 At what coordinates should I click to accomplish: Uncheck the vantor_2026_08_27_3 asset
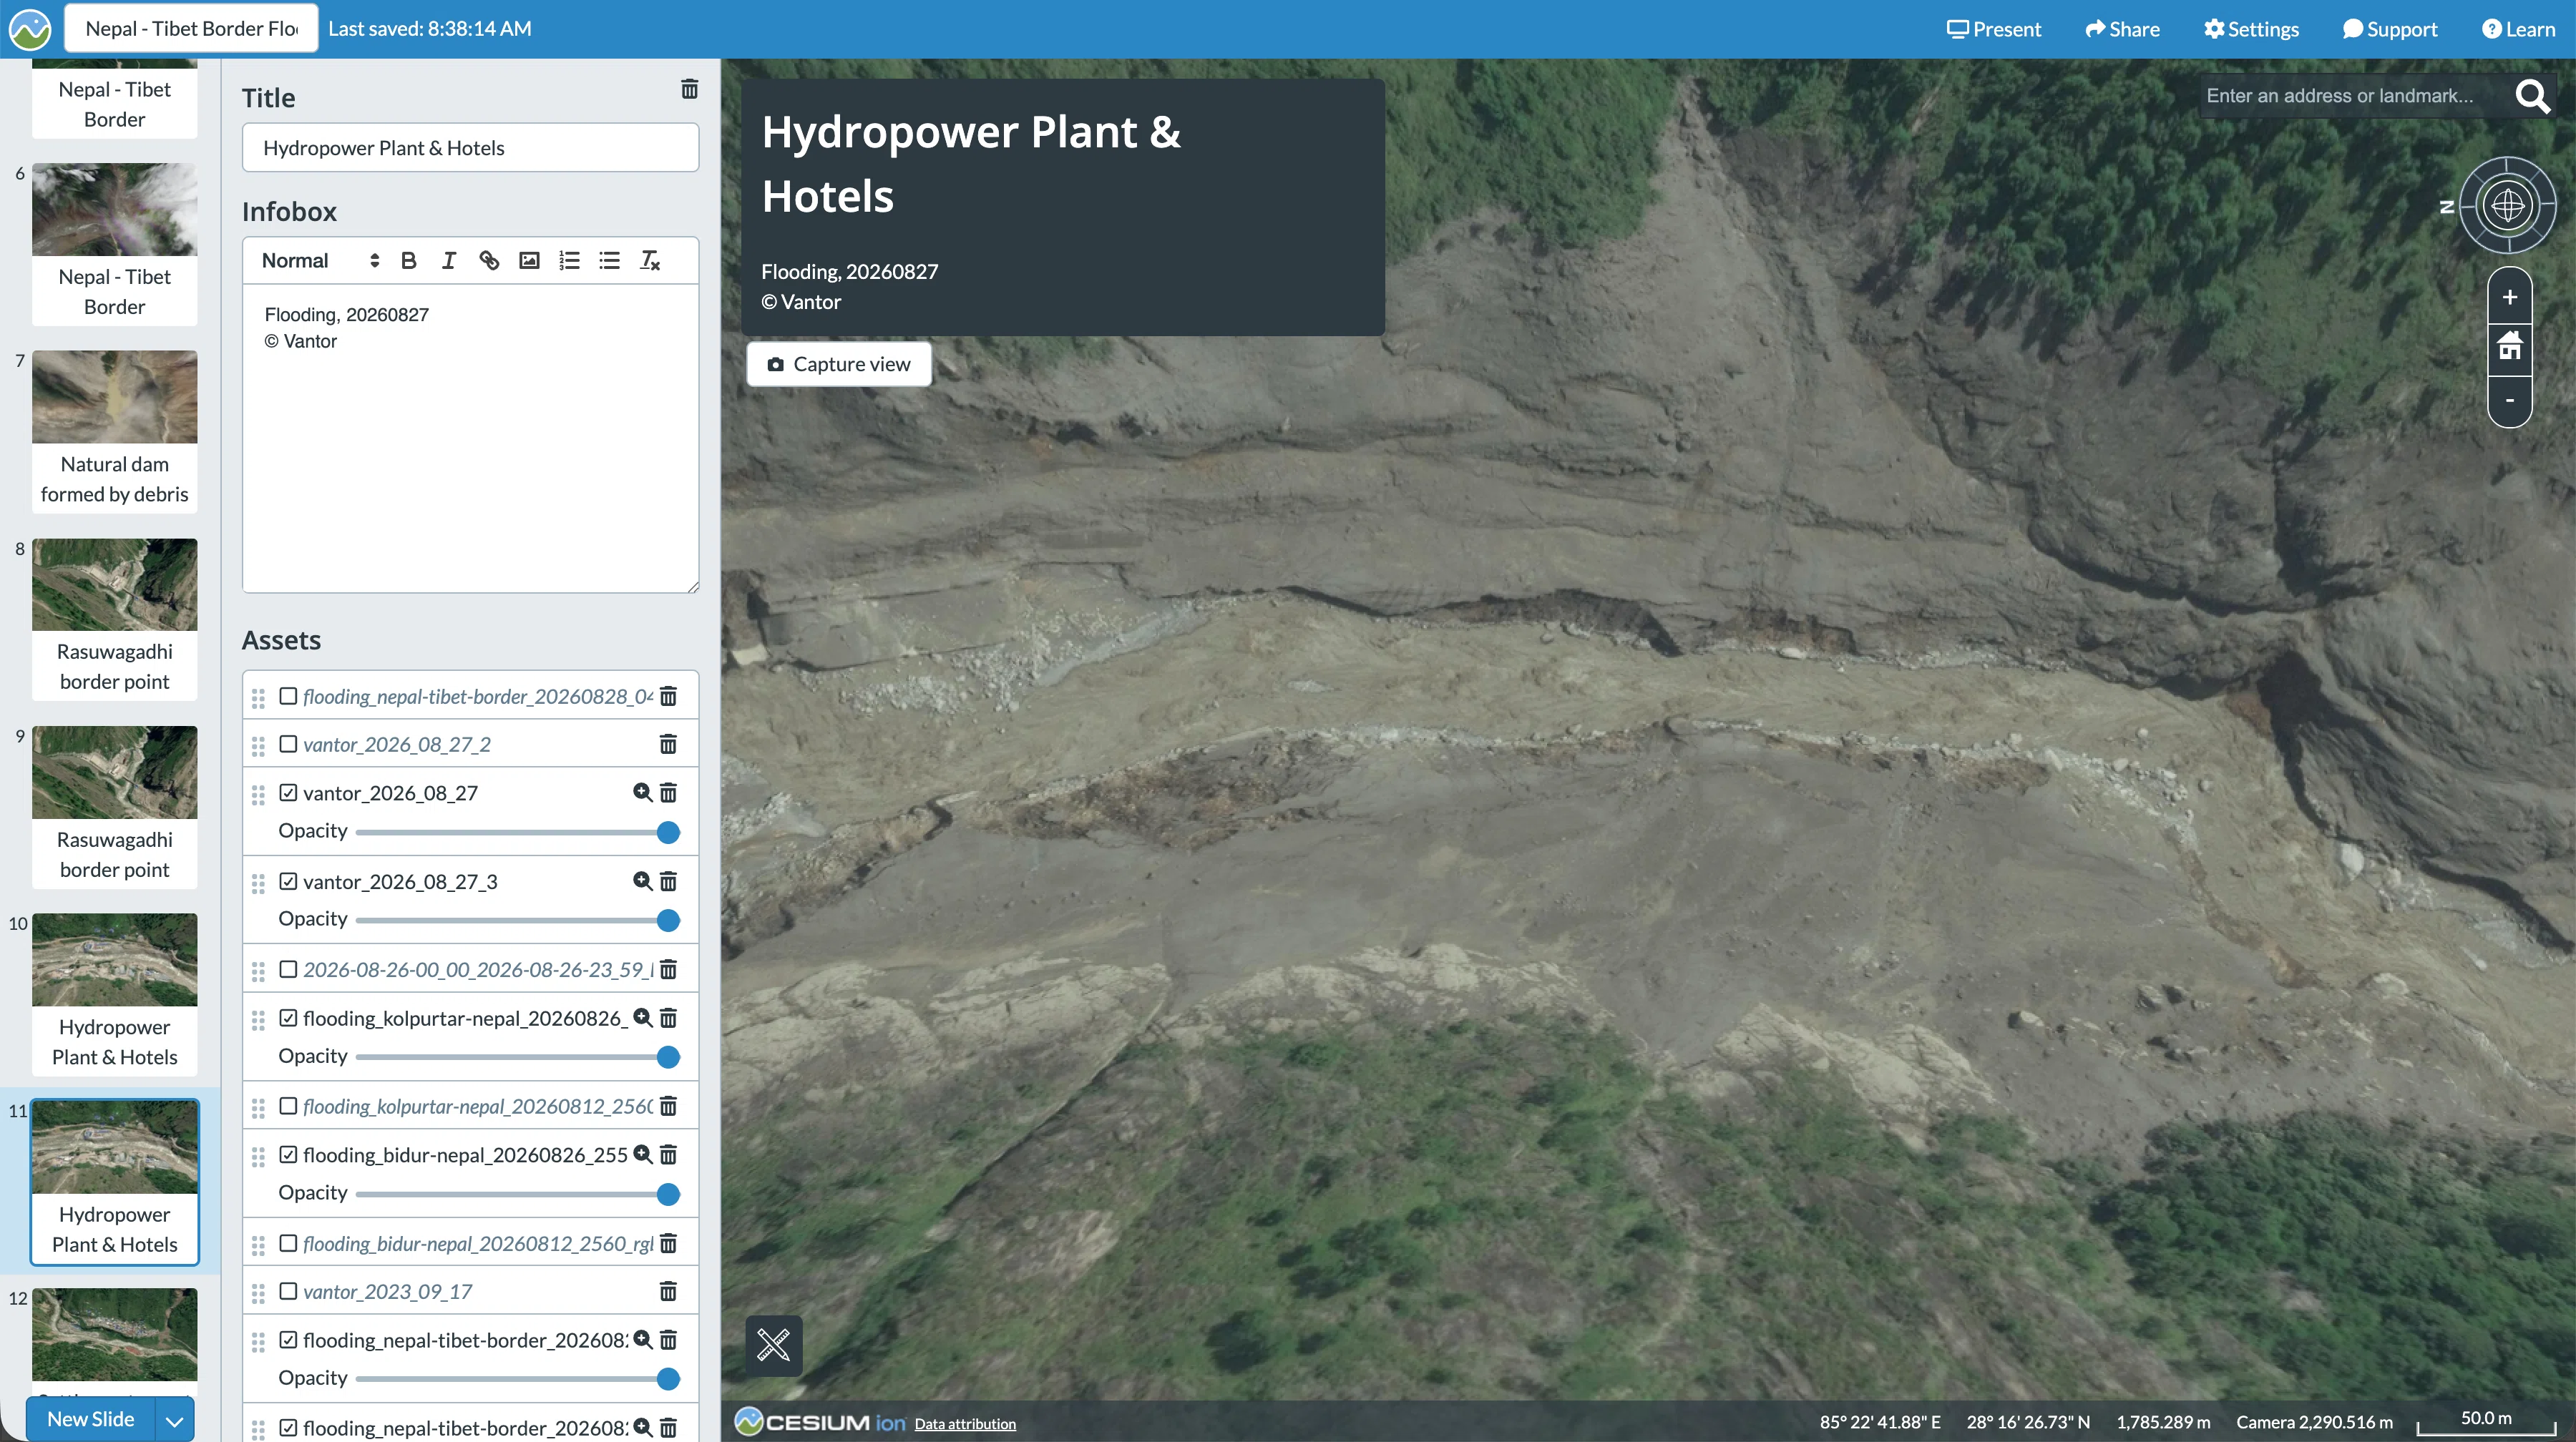pos(288,881)
